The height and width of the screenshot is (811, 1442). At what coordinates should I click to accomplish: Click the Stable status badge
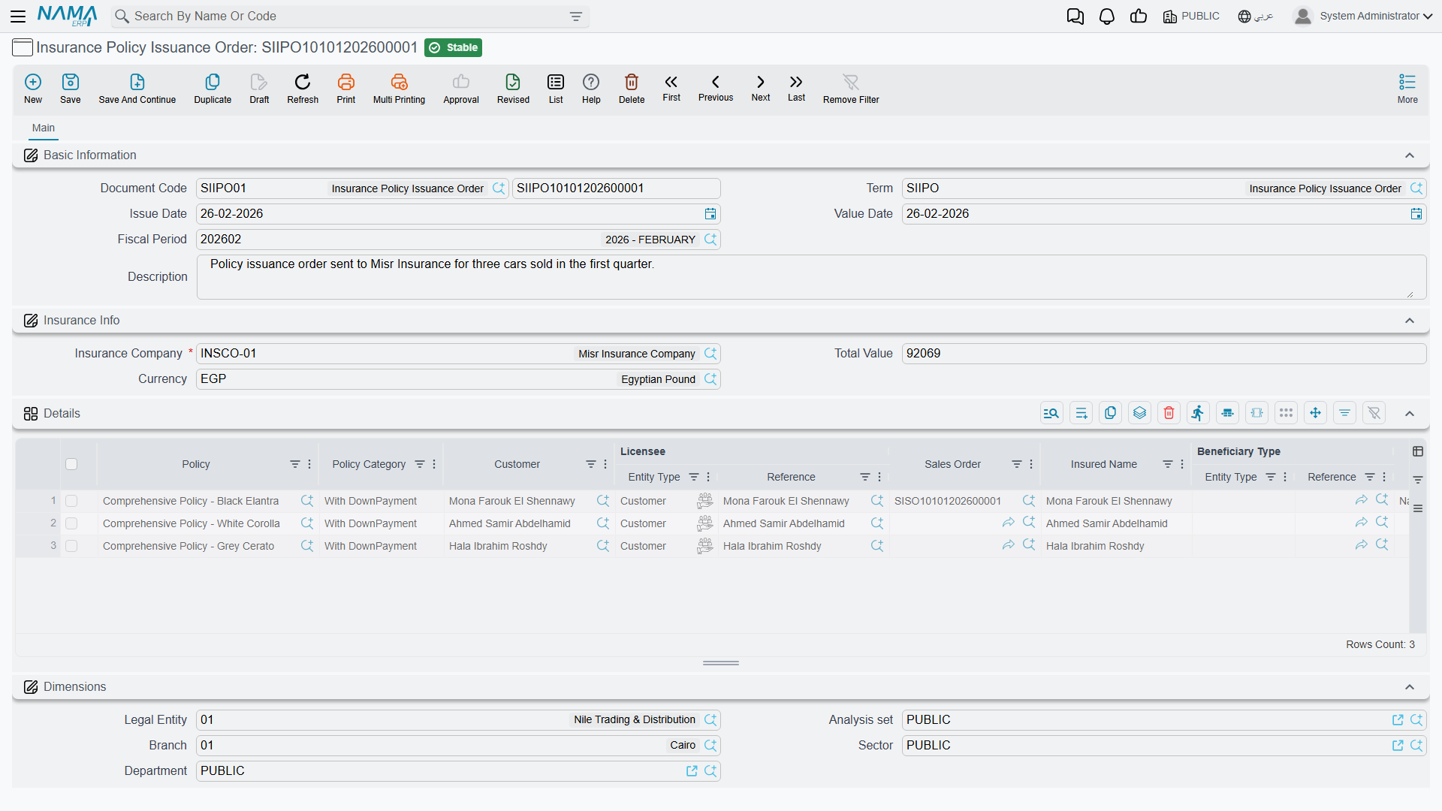pyautogui.click(x=453, y=47)
